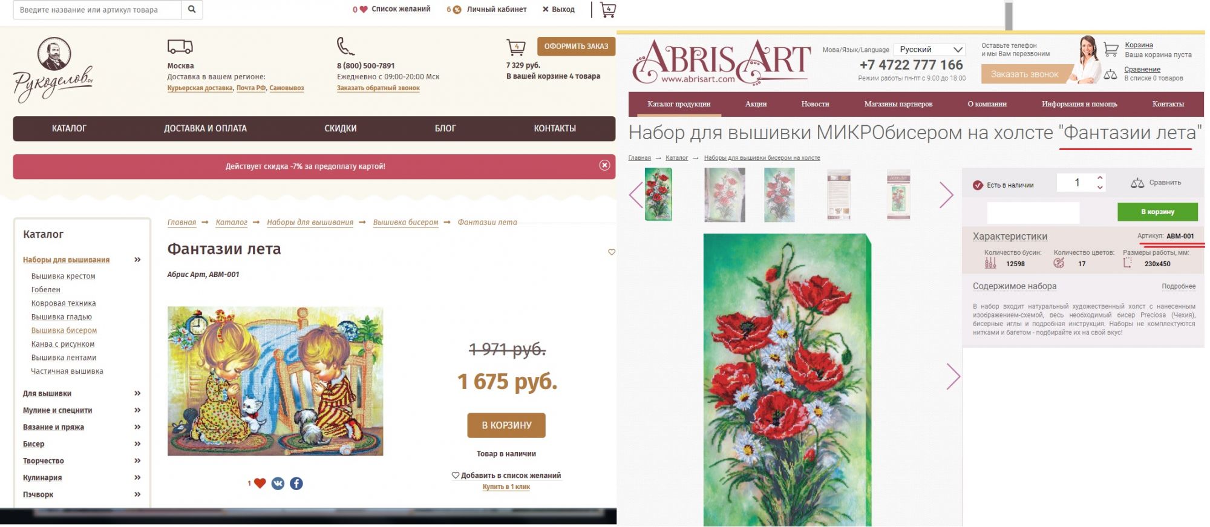The height and width of the screenshot is (527, 1210).
Task: Click the green В корзину button
Action: tap(1157, 212)
